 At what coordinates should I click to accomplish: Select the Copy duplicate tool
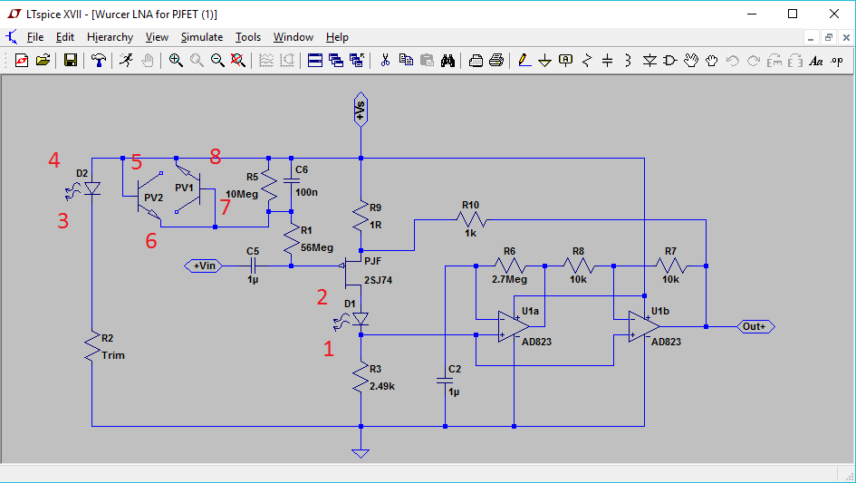(406, 60)
